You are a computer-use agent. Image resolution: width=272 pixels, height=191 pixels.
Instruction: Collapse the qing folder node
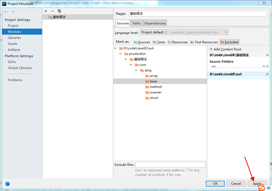136,70
